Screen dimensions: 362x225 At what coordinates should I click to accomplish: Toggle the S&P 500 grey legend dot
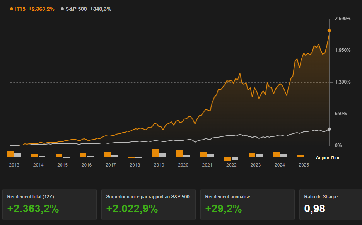pos(62,9)
